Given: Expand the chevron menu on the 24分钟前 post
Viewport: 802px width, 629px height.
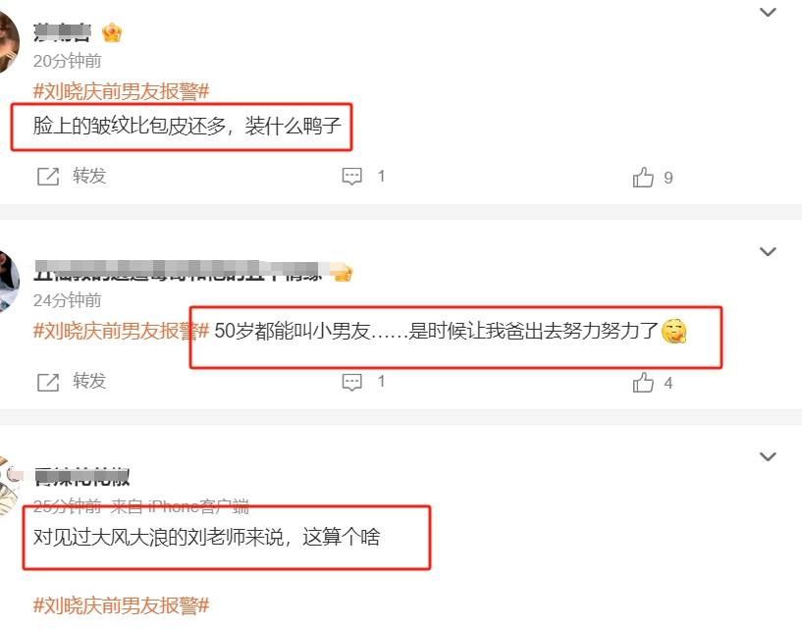Looking at the screenshot, I should [x=769, y=251].
